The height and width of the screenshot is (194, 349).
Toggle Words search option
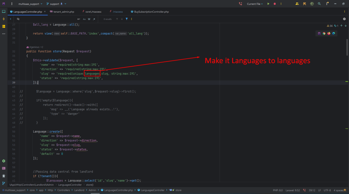point(89,19)
